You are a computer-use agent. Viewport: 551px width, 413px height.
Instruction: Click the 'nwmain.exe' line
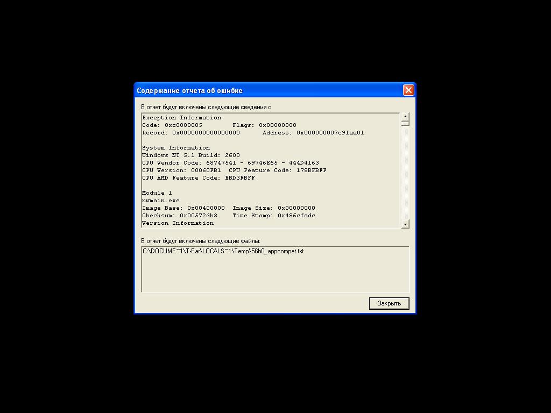(x=161, y=201)
